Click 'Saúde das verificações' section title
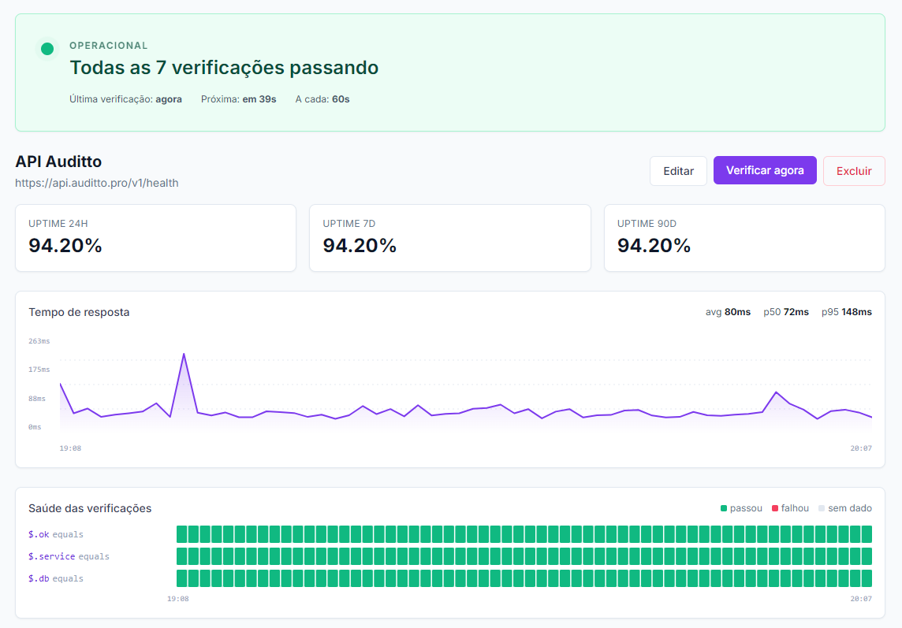 (90, 508)
